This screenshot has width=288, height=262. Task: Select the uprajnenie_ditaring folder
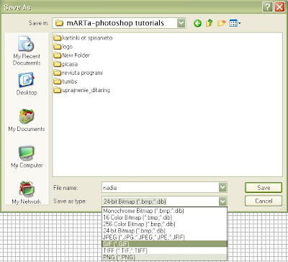(82, 90)
